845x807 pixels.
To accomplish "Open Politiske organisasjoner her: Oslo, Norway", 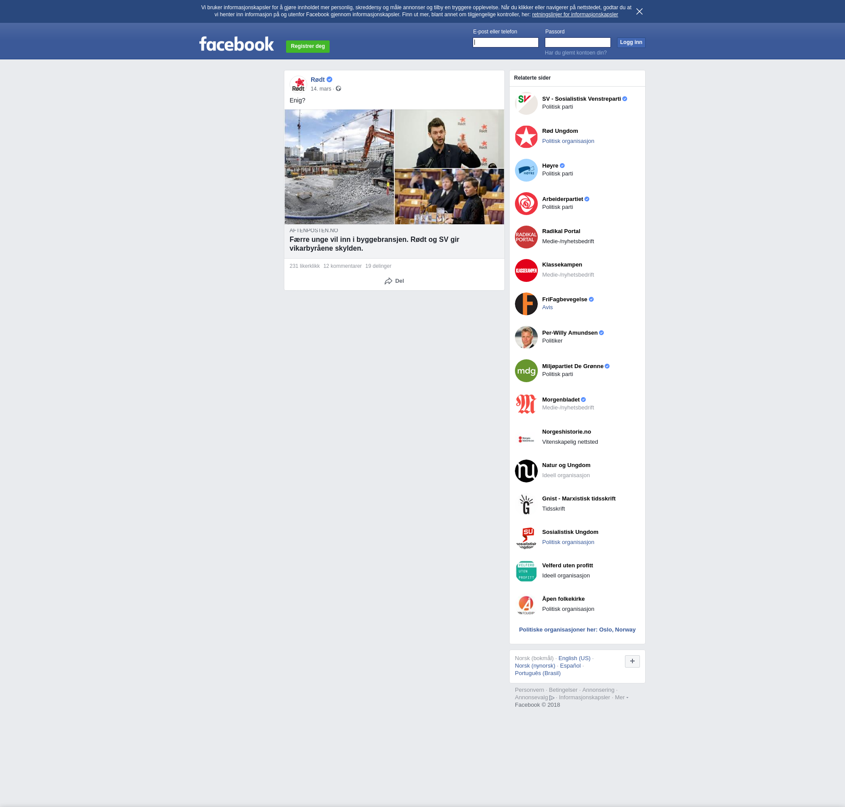I will [x=577, y=630].
